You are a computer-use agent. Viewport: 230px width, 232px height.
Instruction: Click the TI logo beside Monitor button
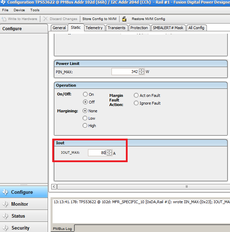click(x=5, y=204)
